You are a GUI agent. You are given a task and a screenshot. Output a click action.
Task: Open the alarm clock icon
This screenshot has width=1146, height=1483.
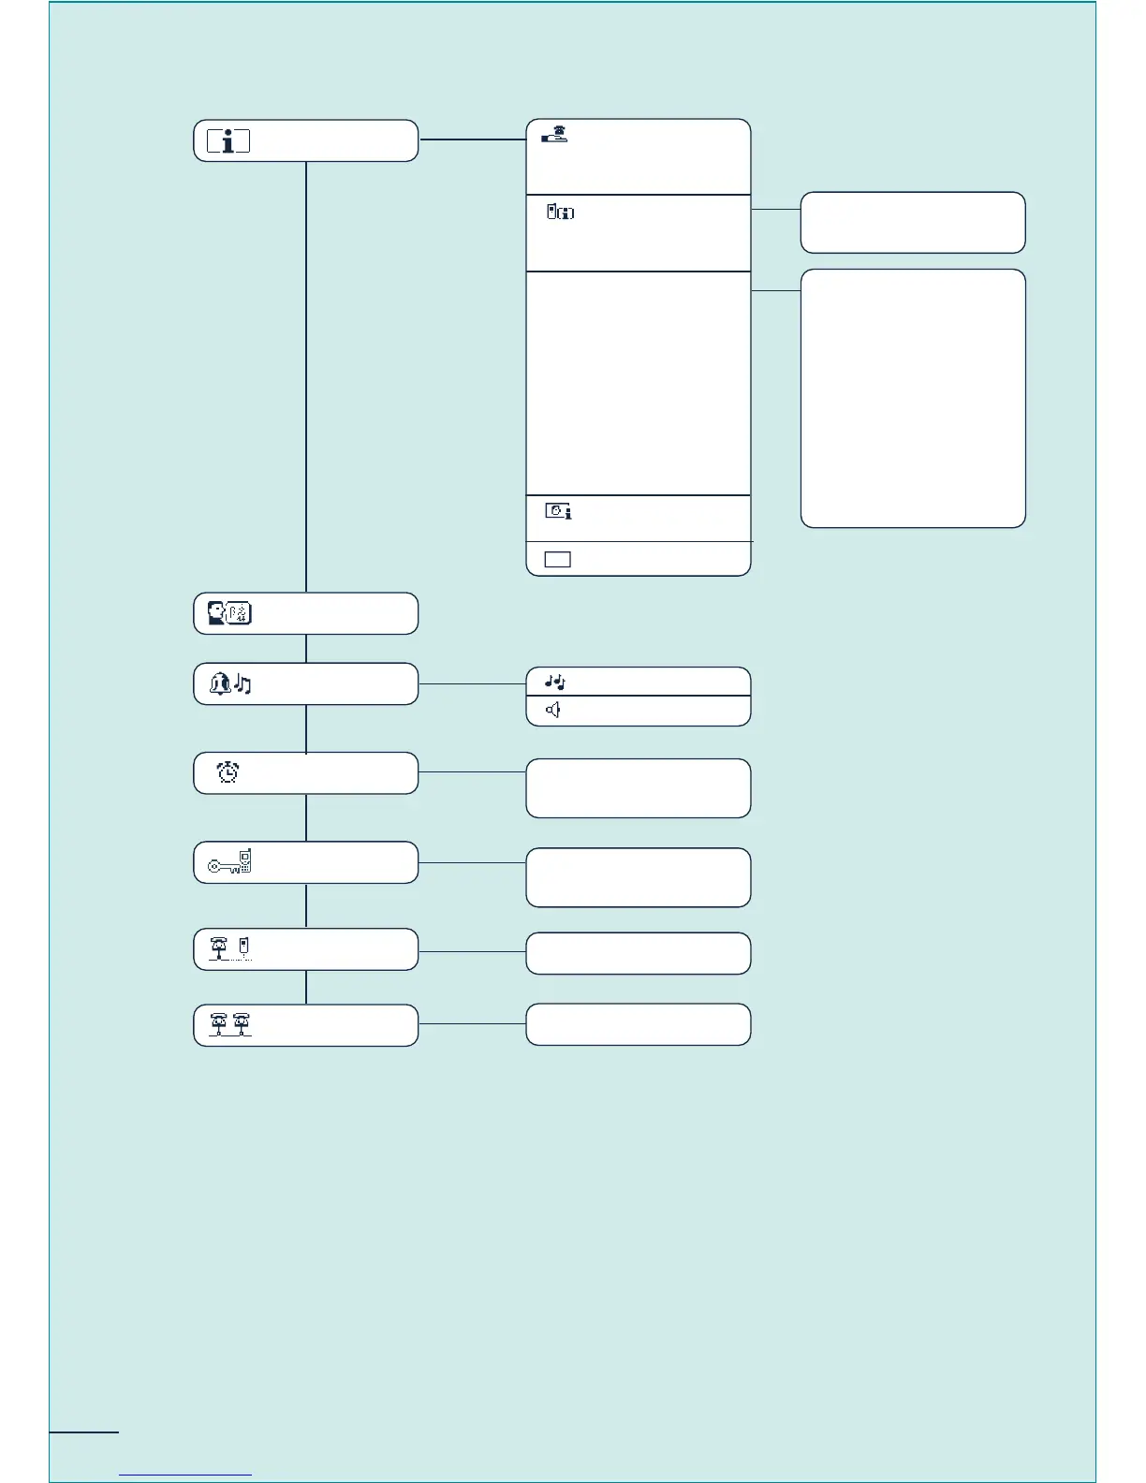point(228,773)
